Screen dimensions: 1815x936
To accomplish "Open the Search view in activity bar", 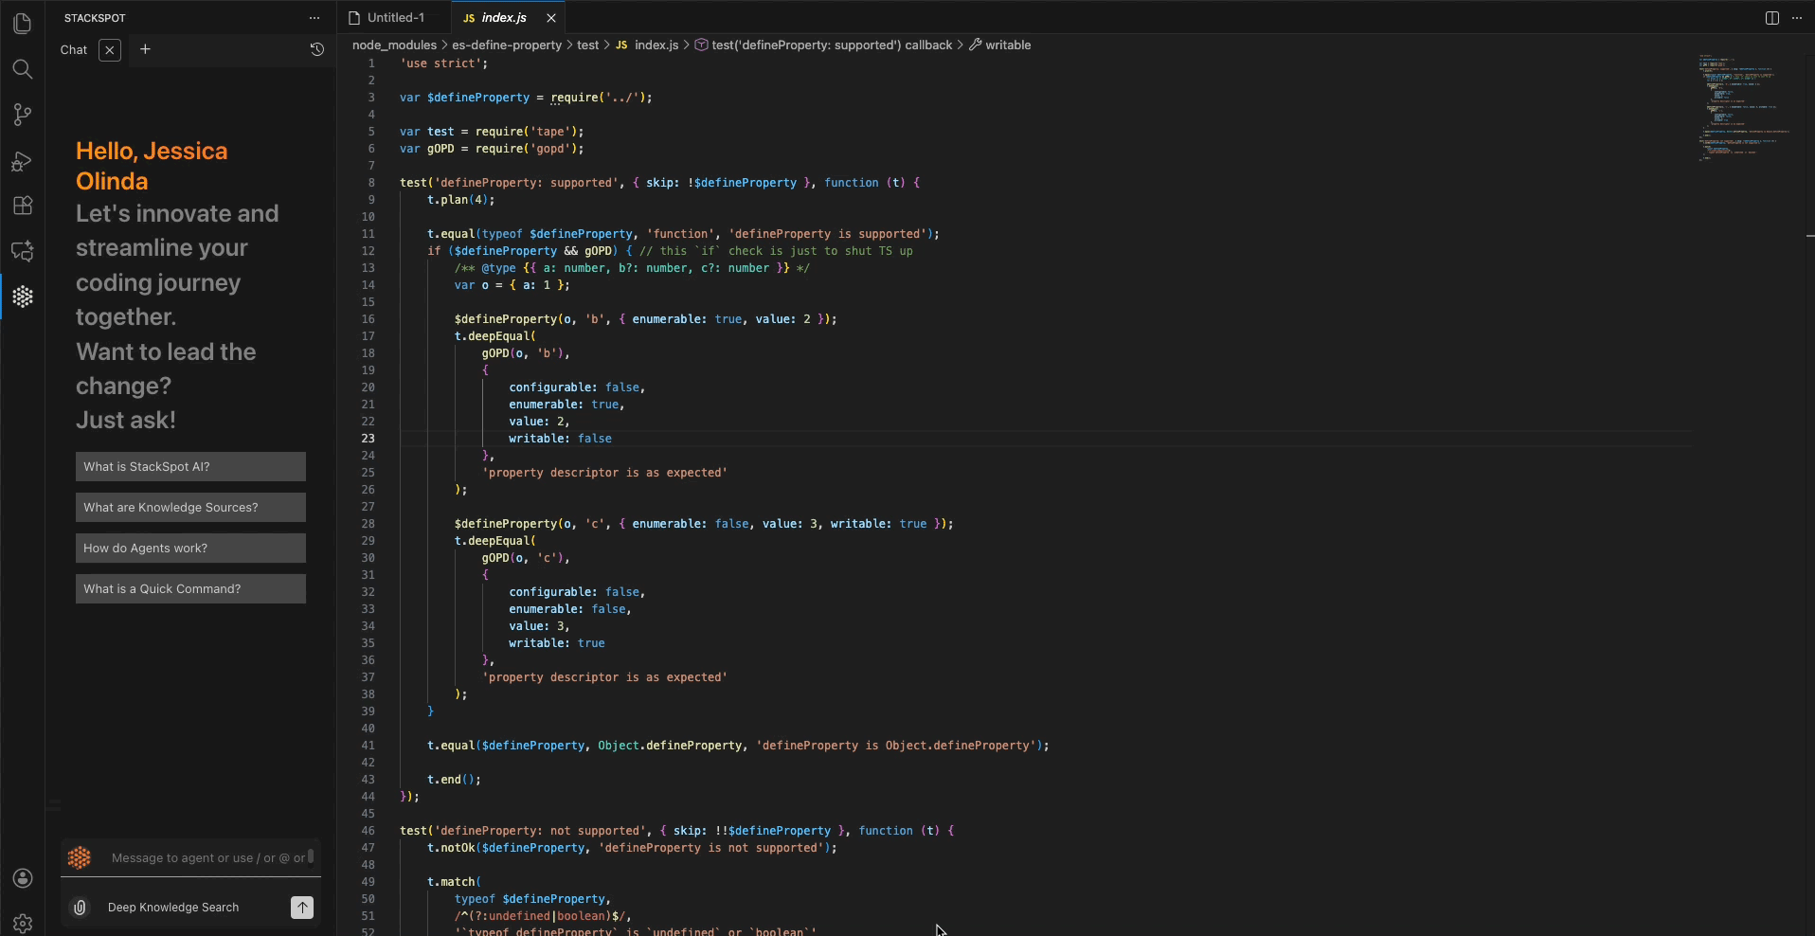I will [x=23, y=69].
